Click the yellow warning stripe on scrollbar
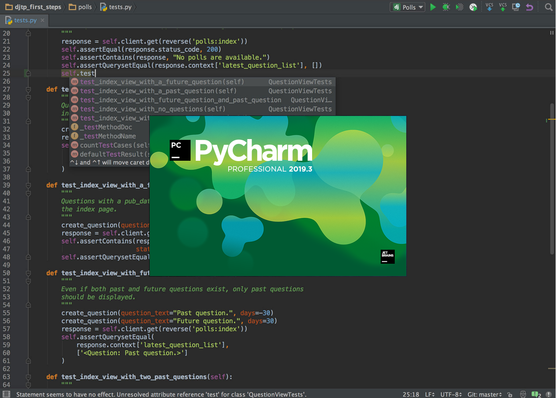Viewport: 556px width, 398px height. pyautogui.click(x=552, y=119)
